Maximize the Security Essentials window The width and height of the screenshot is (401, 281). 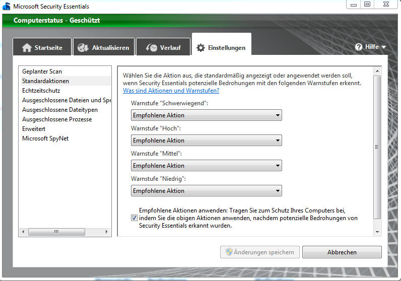pyautogui.click(x=367, y=5)
